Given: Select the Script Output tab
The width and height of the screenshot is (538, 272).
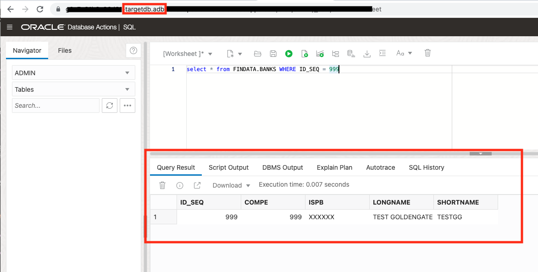Looking at the screenshot, I should 228,167.
